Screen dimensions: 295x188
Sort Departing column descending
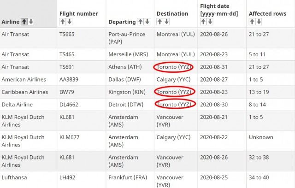pyautogui.click(x=147, y=22)
